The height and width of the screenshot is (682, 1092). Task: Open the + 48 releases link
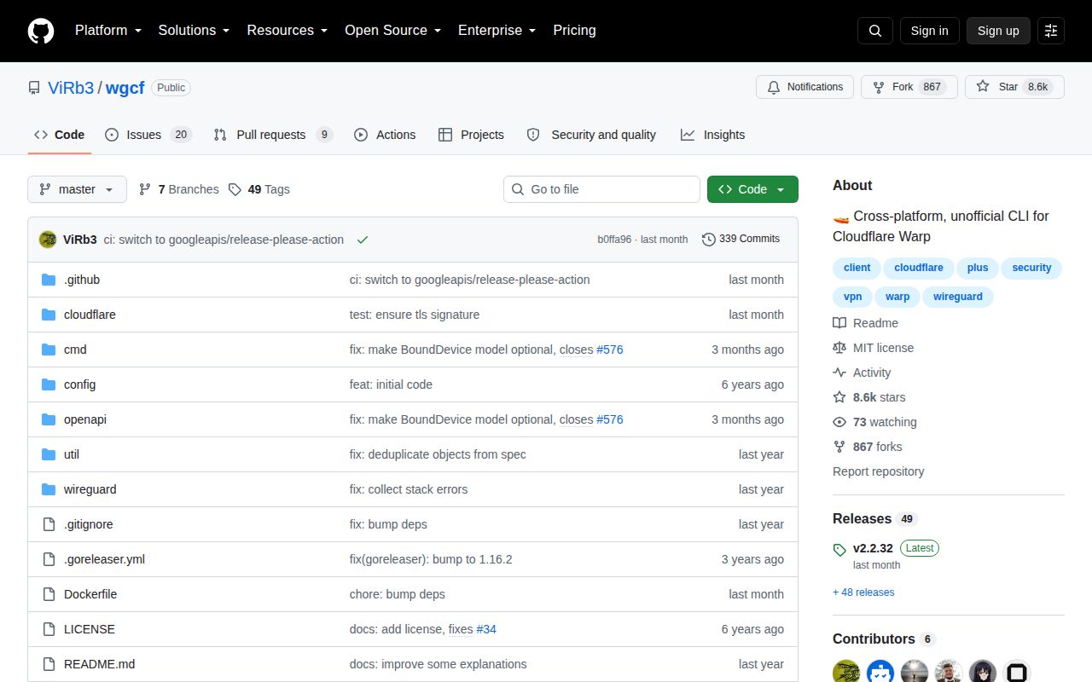coord(863,592)
